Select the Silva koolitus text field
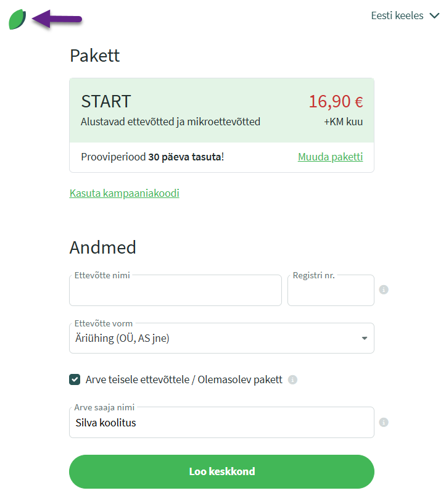Image resolution: width=446 pixels, height=493 pixels. click(221, 423)
